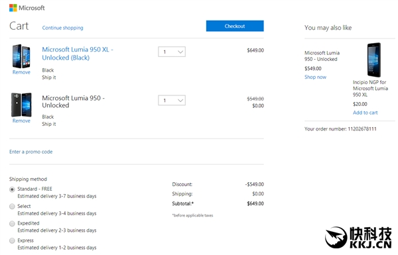Expand quantity dropdown for Lumia 950 XL

pos(172,52)
